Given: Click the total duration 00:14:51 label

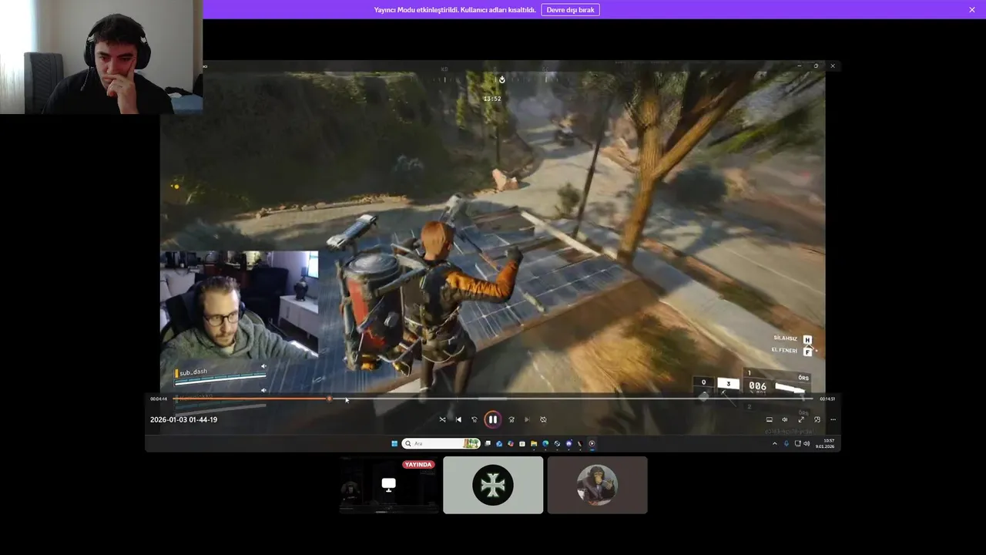Looking at the screenshot, I should pyautogui.click(x=827, y=399).
